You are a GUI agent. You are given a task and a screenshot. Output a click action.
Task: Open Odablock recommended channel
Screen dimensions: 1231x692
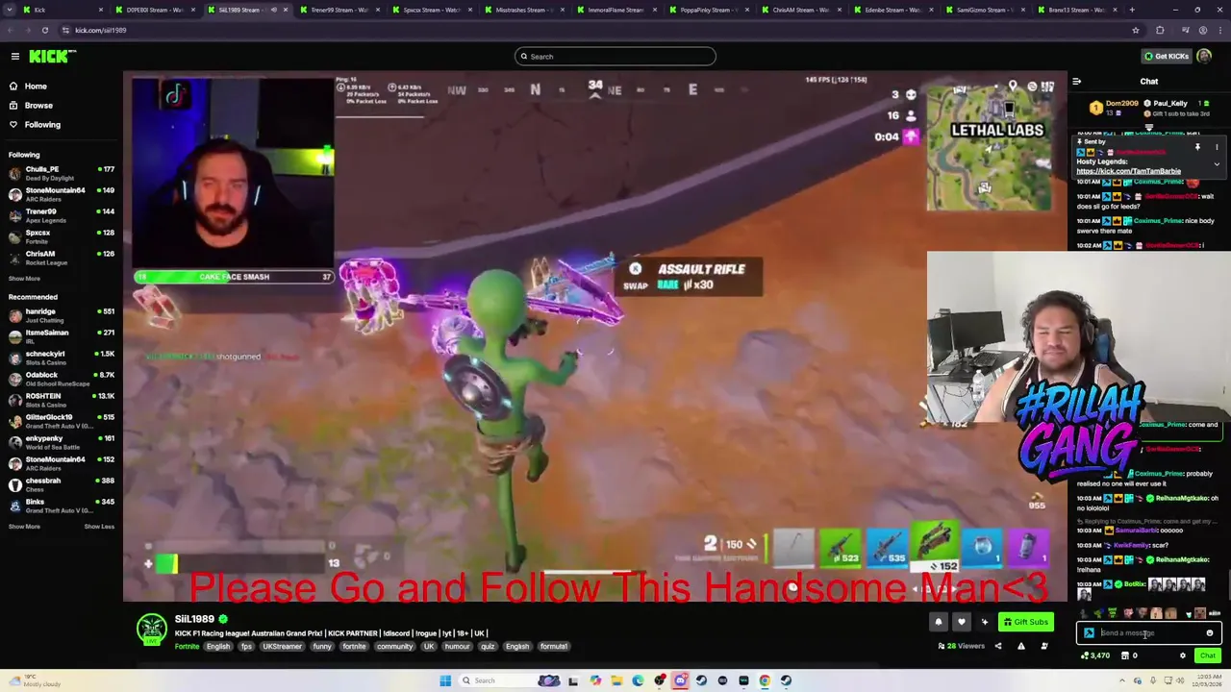click(x=62, y=379)
